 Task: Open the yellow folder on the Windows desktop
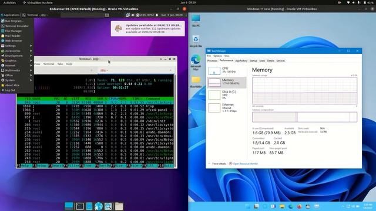tap(196, 82)
